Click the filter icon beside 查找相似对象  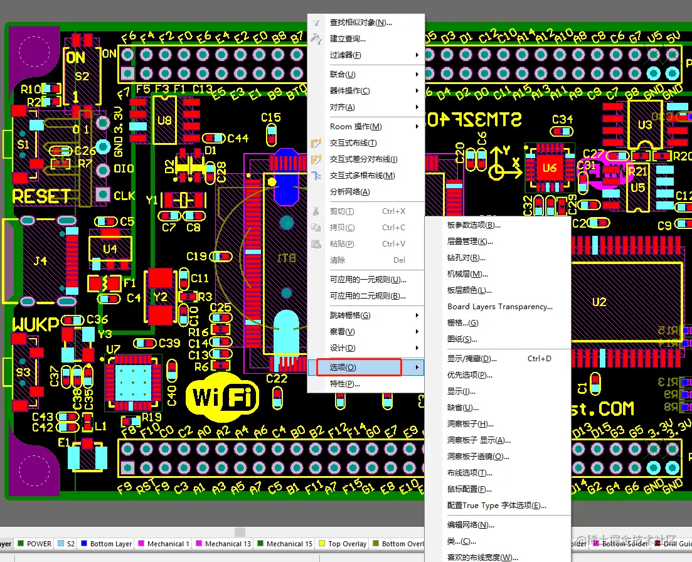tap(316, 23)
